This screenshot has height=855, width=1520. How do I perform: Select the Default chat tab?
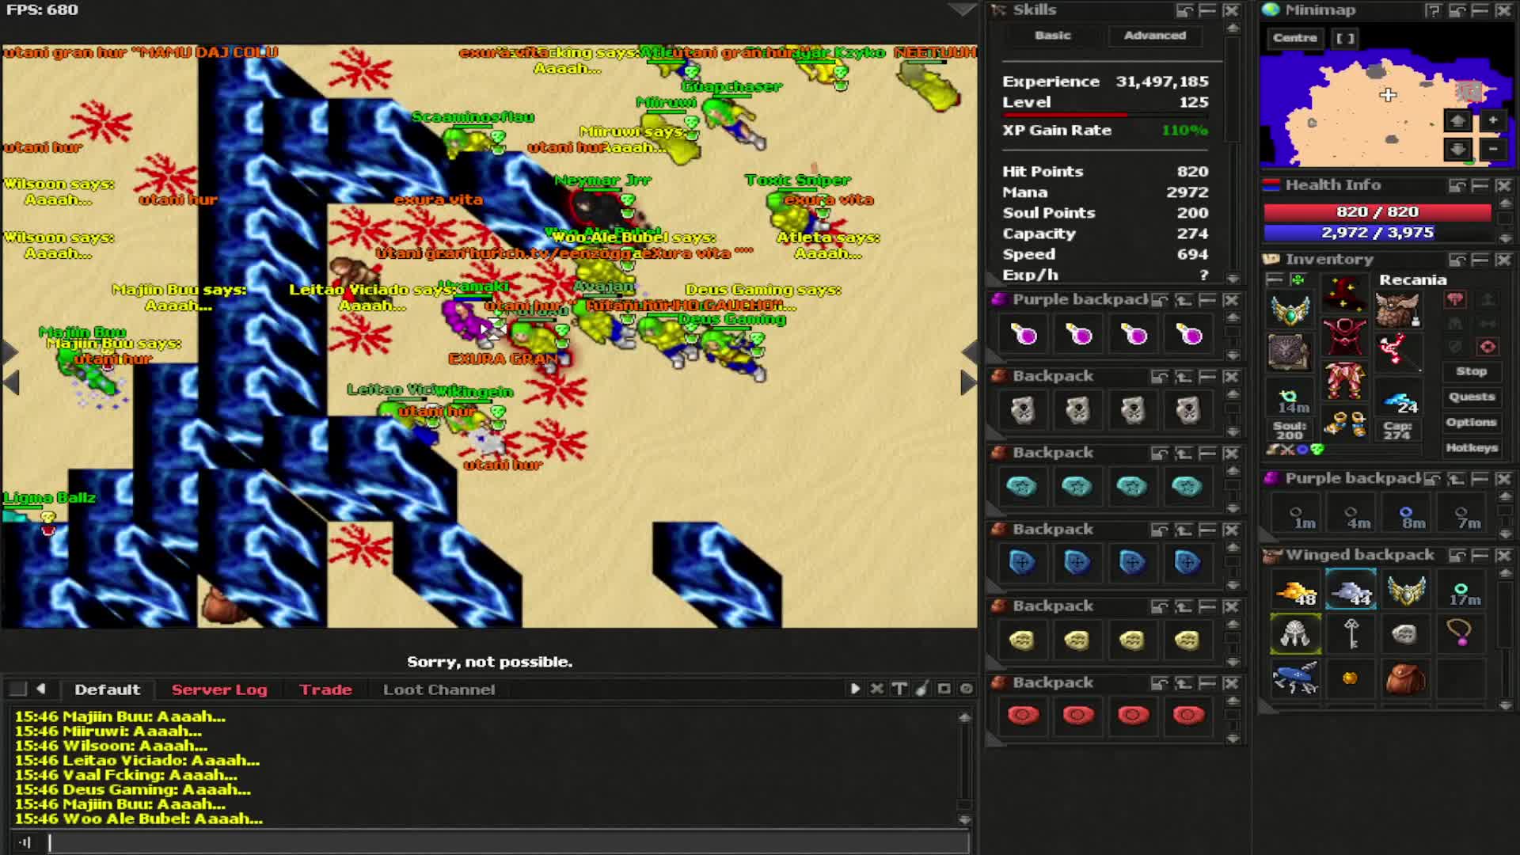[x=107, y=690]
